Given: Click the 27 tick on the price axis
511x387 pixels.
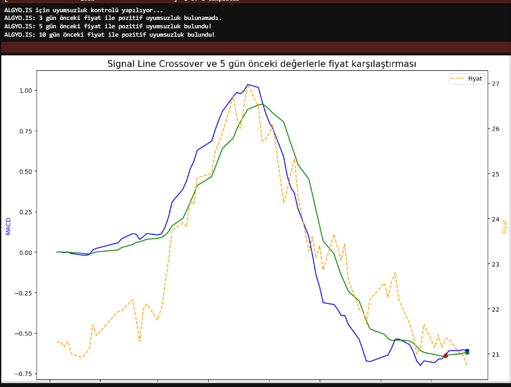Looking at the screenshot, I should [x=496, y=84].
